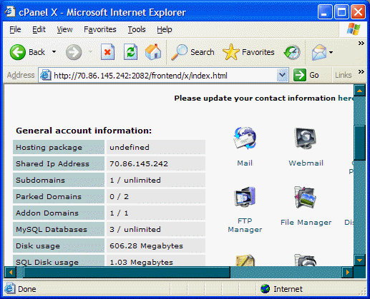Image resolution: width=370 pixels, height=299 pixels.
Task: Open the cPanel Mail icon
Action: pos(245,138)
